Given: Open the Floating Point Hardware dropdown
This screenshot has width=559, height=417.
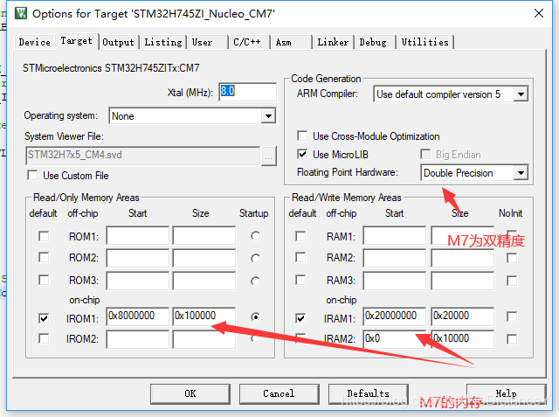Looking at the screenshot, I should coord(521,173).
